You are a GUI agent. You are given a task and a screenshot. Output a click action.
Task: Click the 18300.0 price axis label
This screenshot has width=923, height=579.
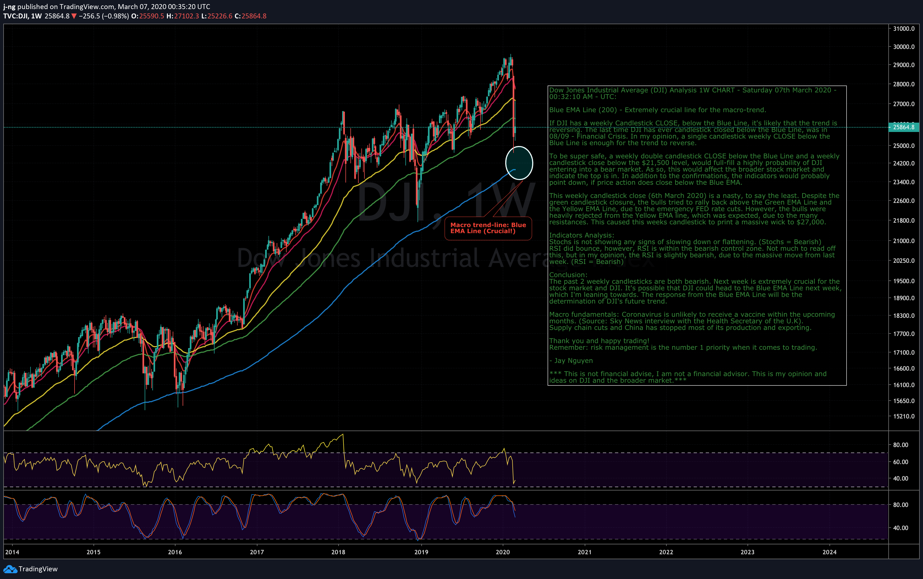pos(904,316)
